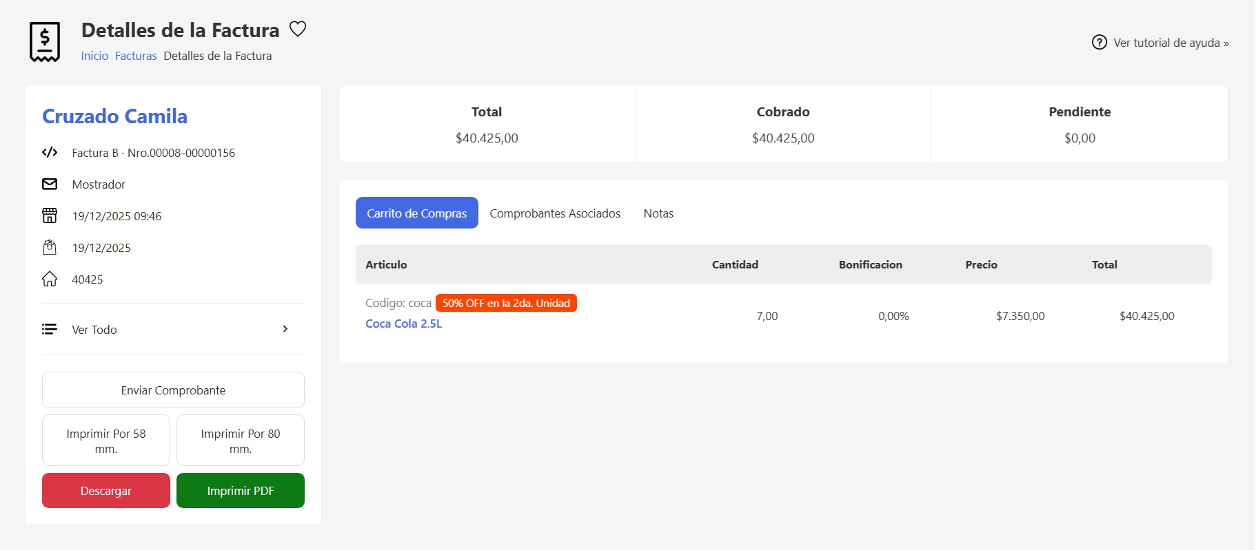This screenshot has height=550, width=1256.
Task: Click the envelope icon next to Mostrador
Action: pos(50,184)
